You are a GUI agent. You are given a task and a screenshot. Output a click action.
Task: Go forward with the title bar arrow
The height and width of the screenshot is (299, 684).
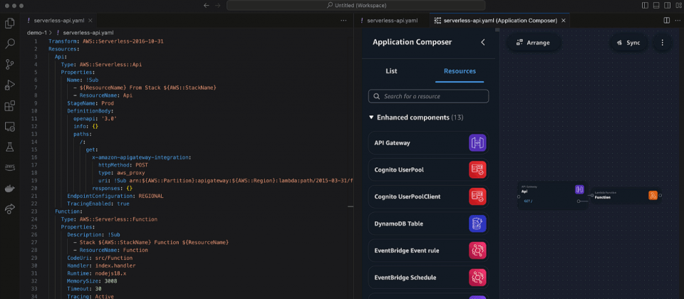(x=218, y=6)
